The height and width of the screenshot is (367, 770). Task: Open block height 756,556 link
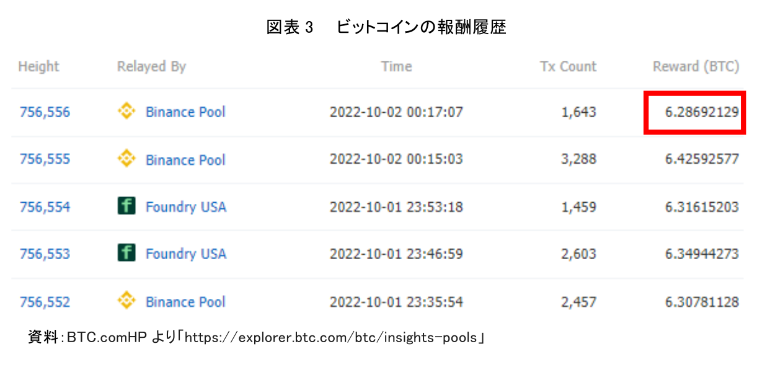click(x=45, y=112)
